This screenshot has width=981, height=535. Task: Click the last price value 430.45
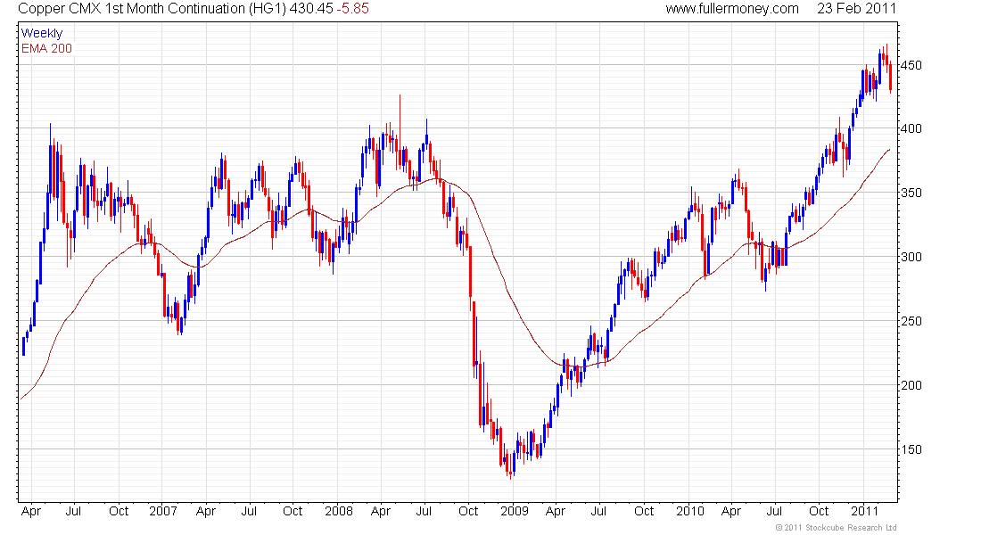pos(311,9)
